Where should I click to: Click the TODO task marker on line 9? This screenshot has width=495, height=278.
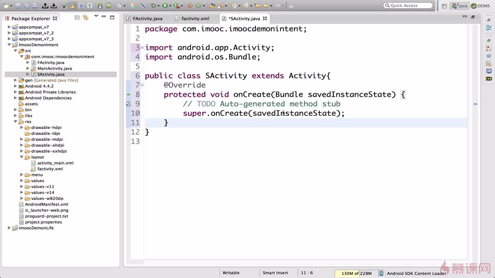point(128,103)
